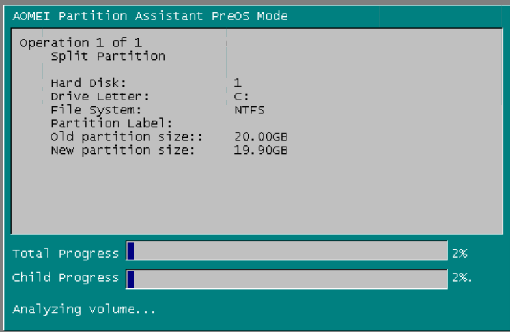
Task: Click the 'NTFS' file system value
Action: point(249,110)
